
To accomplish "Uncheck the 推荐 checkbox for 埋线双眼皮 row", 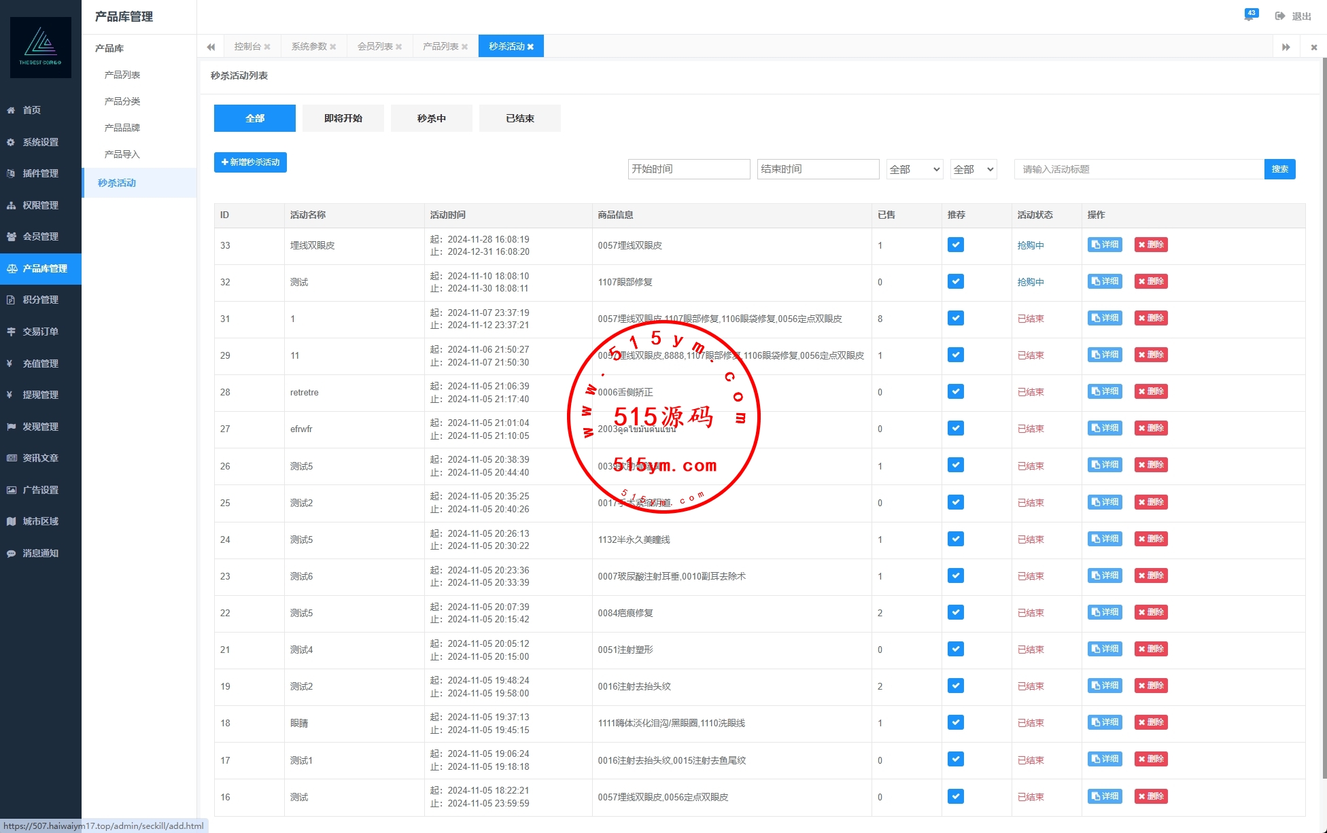I will (x=955, y=245).
